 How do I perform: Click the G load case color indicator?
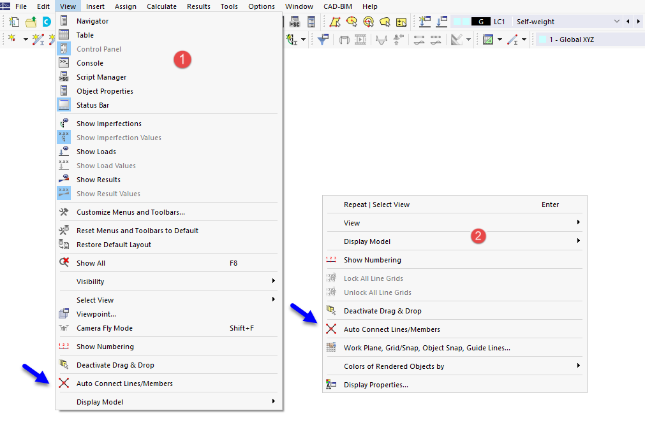pyautogui.click(x=481, y=21)
